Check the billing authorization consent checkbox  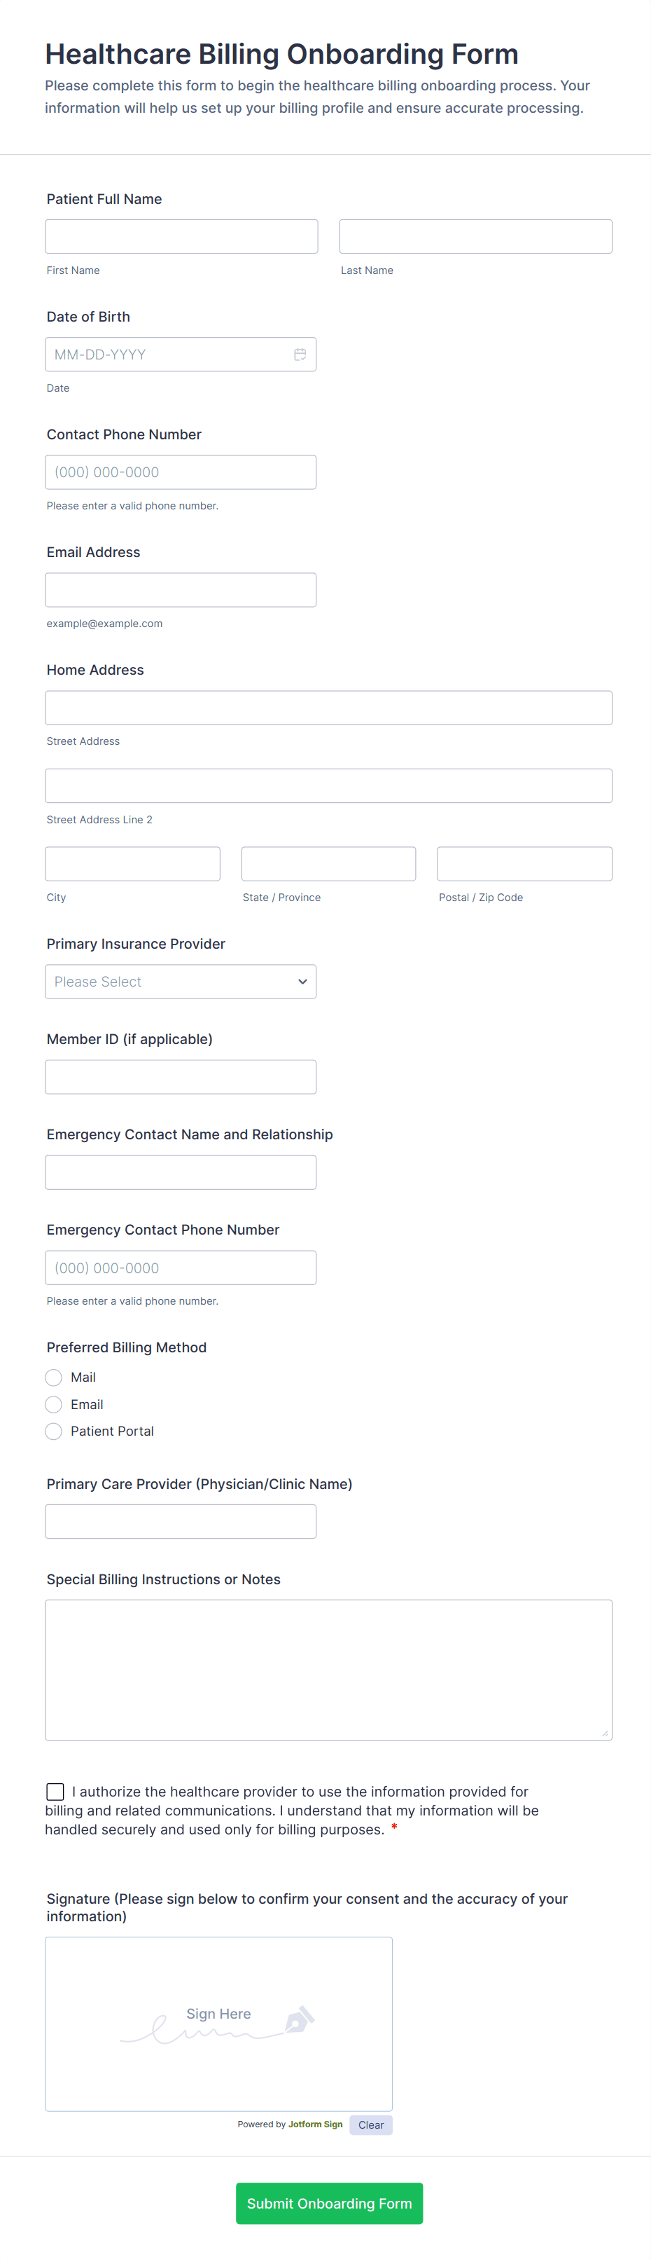55,1791
